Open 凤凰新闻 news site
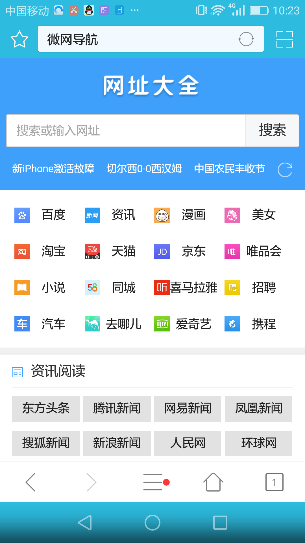Screen dimensions: 305x543 tap(259, 409)
